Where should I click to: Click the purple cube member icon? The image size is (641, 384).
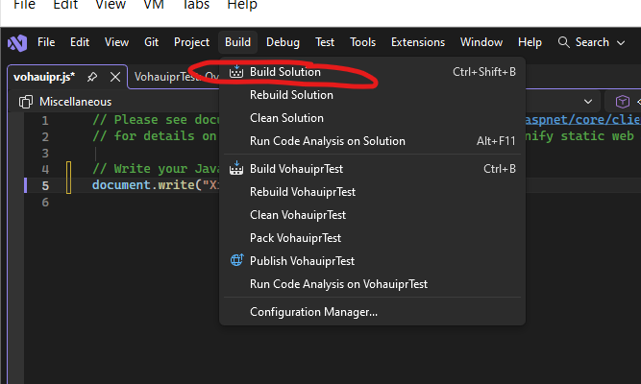(x=622, y=102)
